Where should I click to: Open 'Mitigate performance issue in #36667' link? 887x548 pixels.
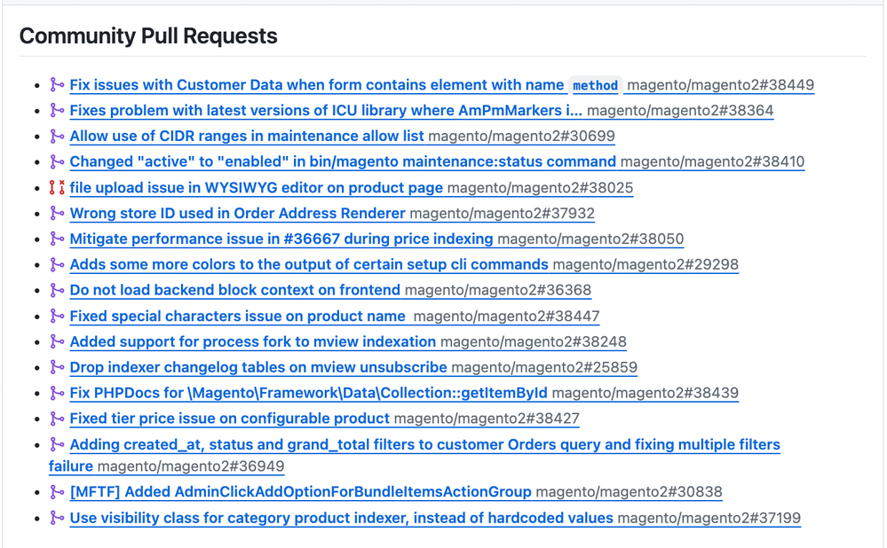pos(281,239)
